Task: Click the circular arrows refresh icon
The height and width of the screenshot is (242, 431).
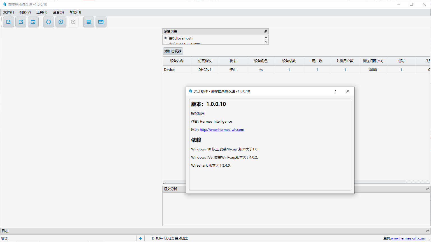Action: [48, 22]
